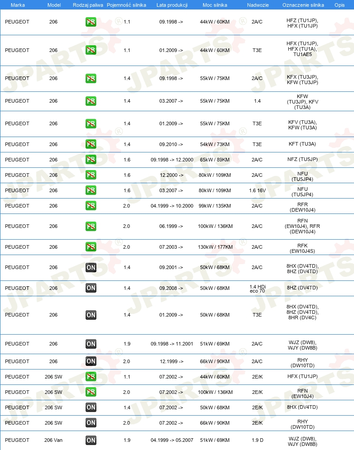The image size is (354, 450).
Task: Click petrol icon in the 1.6 16V row
Action: coord(91,190)
